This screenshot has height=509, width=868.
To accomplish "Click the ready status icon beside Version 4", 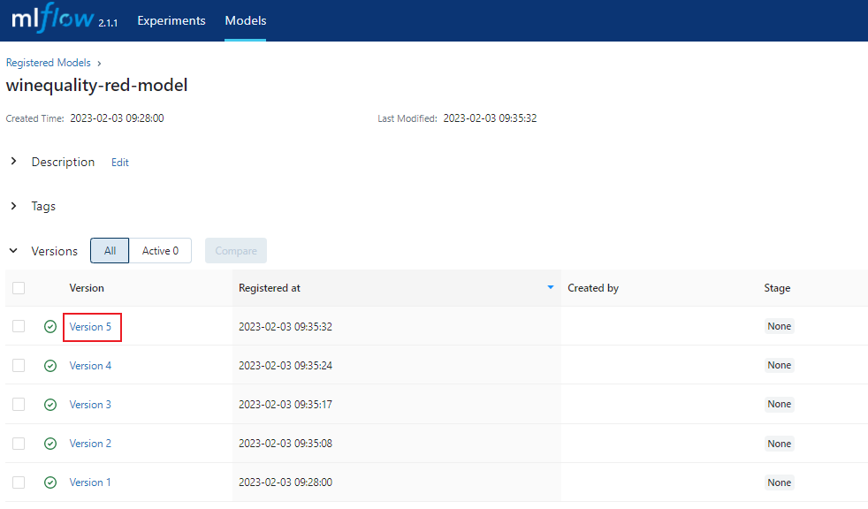I will click(50, 365).
